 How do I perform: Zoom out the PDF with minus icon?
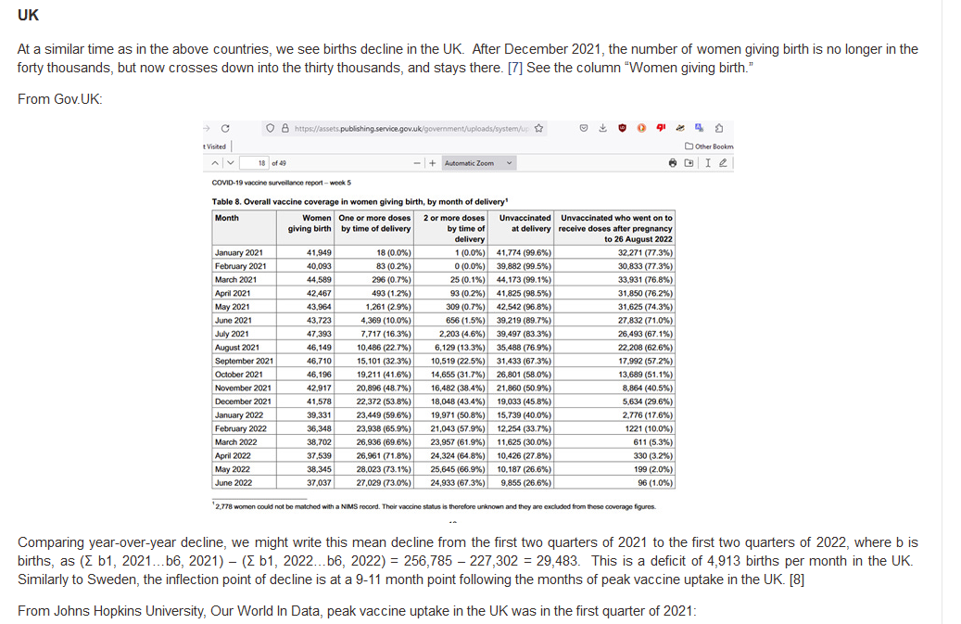pos(417,163)
